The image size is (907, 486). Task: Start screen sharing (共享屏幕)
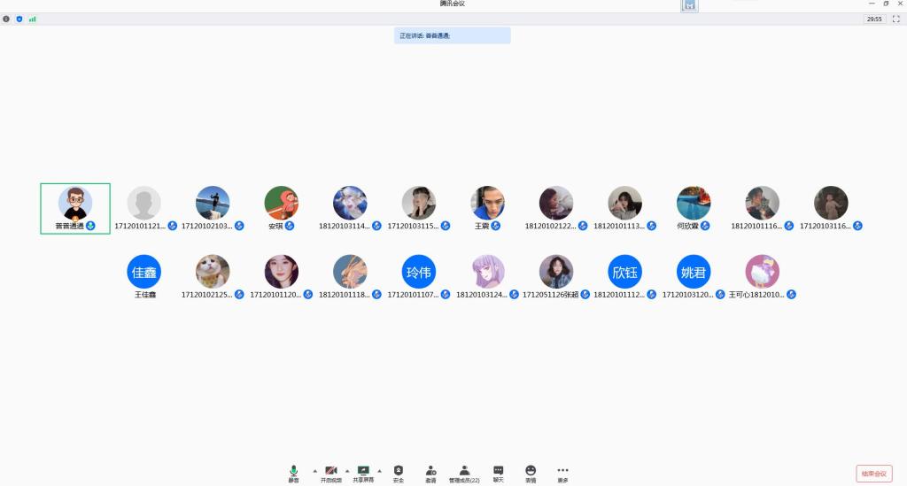(x=363, y=473)
